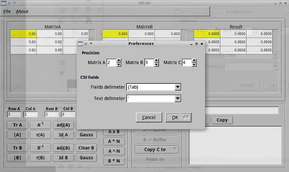Select second cell in MatrixB first row

click(x=141, y=34)
